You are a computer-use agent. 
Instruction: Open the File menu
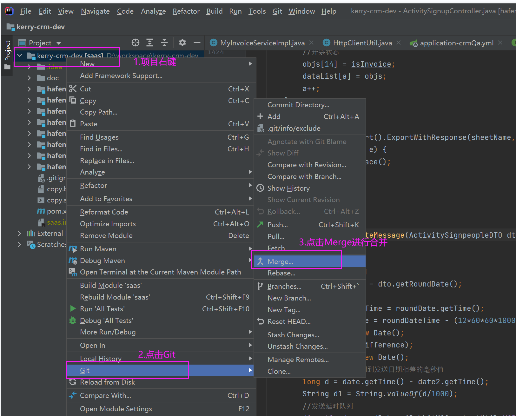(x=26, y=11)
